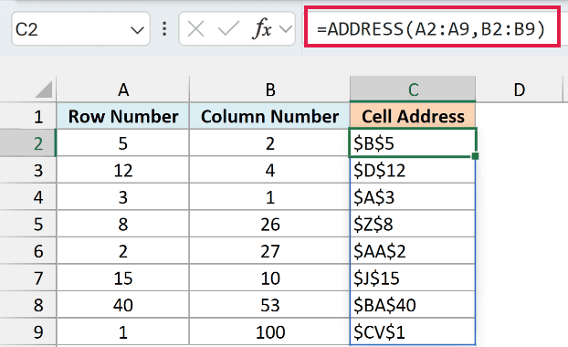Click column number value 10
The height and width of the screenshot is (347, 568).
coord(270,278)
